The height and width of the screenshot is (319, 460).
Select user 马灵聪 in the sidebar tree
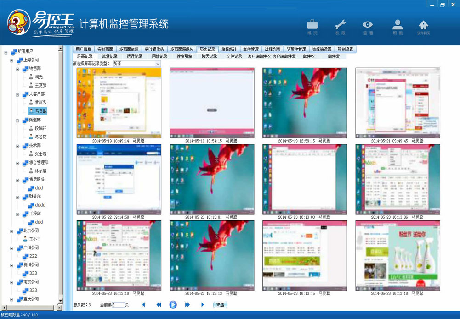[x=38, y=110]
